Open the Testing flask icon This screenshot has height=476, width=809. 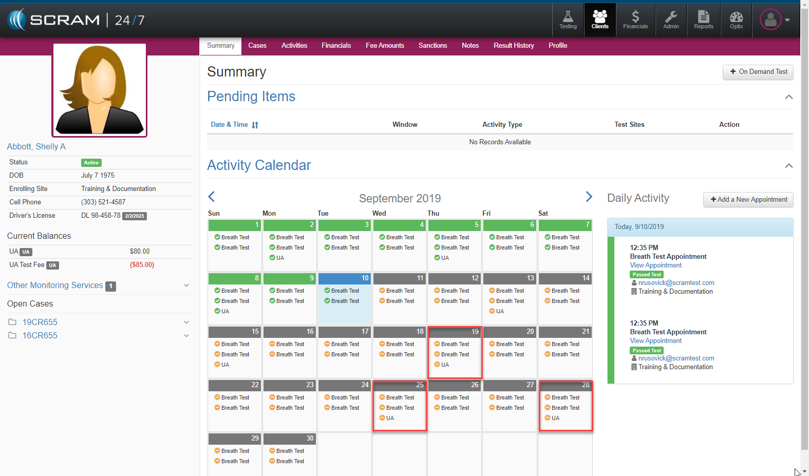tap(568, 20)
